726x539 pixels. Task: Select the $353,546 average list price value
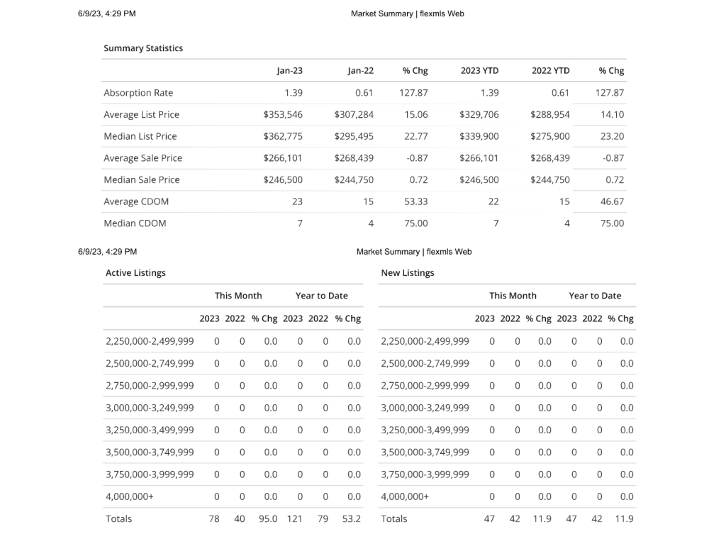click(283, 115)
